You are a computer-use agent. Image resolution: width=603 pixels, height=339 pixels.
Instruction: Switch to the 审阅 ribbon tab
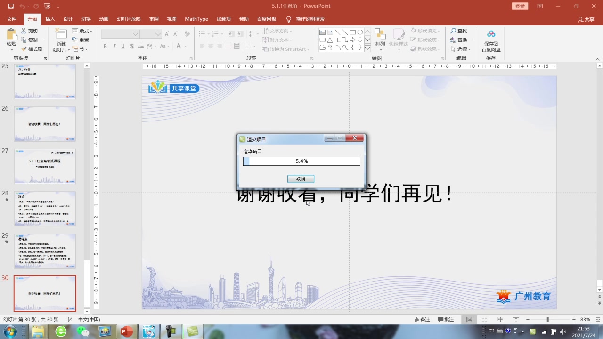pos(154,19)
